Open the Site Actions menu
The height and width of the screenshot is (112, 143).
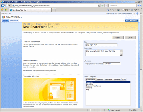132,21
